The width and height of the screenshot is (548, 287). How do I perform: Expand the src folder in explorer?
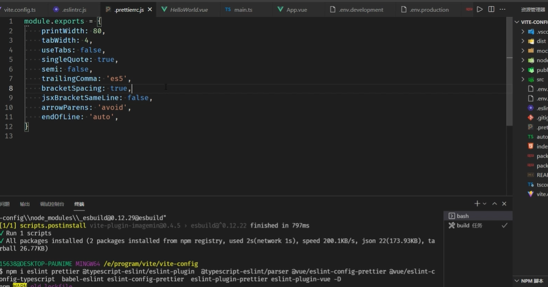click(x=540, y=79)
